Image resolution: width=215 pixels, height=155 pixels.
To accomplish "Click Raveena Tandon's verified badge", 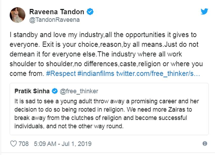I will pyautogui.click(x=90, y=11).
